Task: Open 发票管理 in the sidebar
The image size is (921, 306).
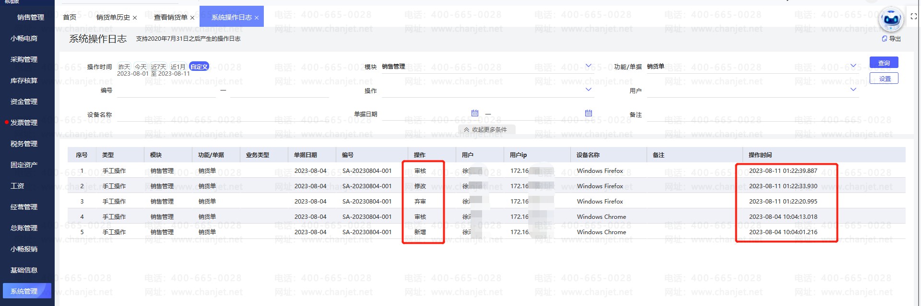Action: (x=24, y=123)
